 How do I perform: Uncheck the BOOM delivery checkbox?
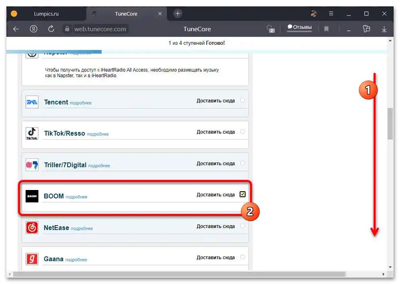coord(243,194)
